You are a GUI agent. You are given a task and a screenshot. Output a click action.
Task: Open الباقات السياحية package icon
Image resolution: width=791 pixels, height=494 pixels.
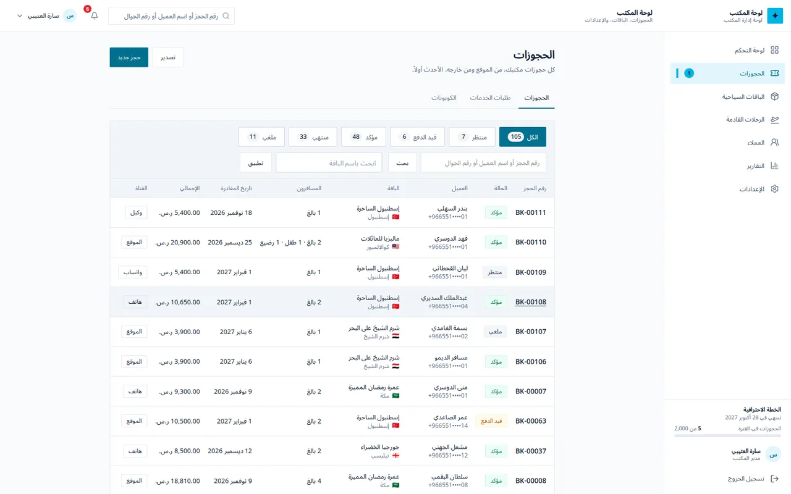774,96
